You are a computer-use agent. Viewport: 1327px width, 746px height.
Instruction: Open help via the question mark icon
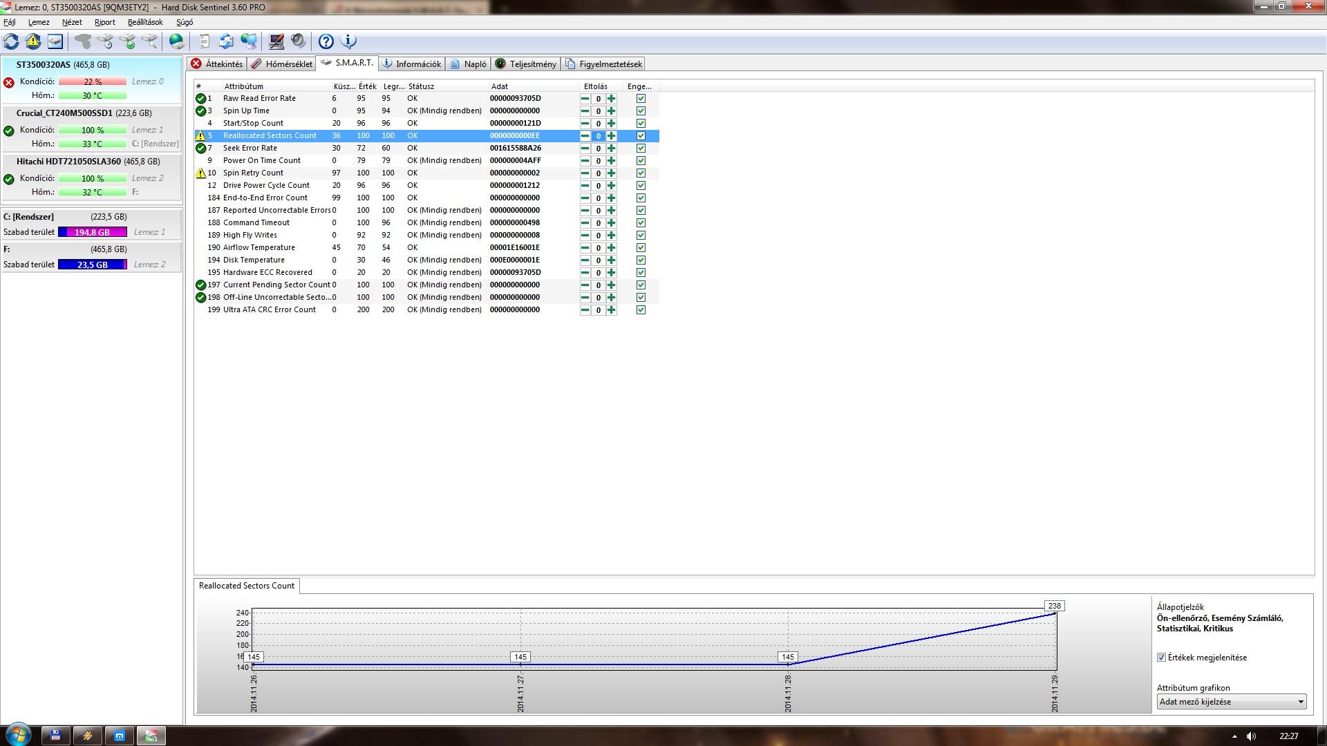coord(326,41)
